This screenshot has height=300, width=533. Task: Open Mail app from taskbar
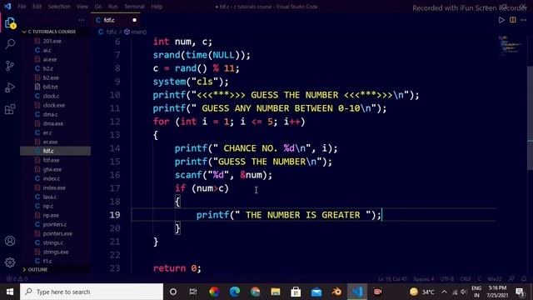(x=316, y=292)
